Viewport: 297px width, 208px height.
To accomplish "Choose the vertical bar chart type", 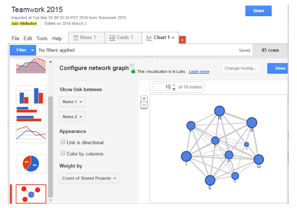I will point(31,95).
